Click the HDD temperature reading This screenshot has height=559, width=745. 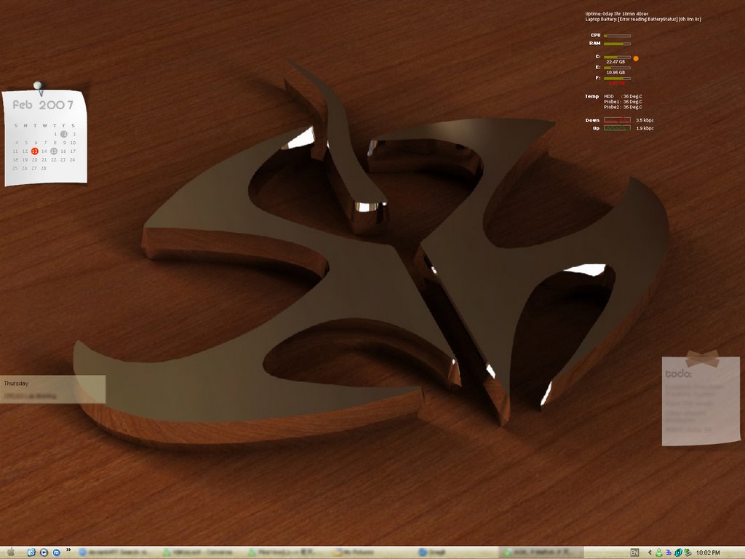point(623,97)
